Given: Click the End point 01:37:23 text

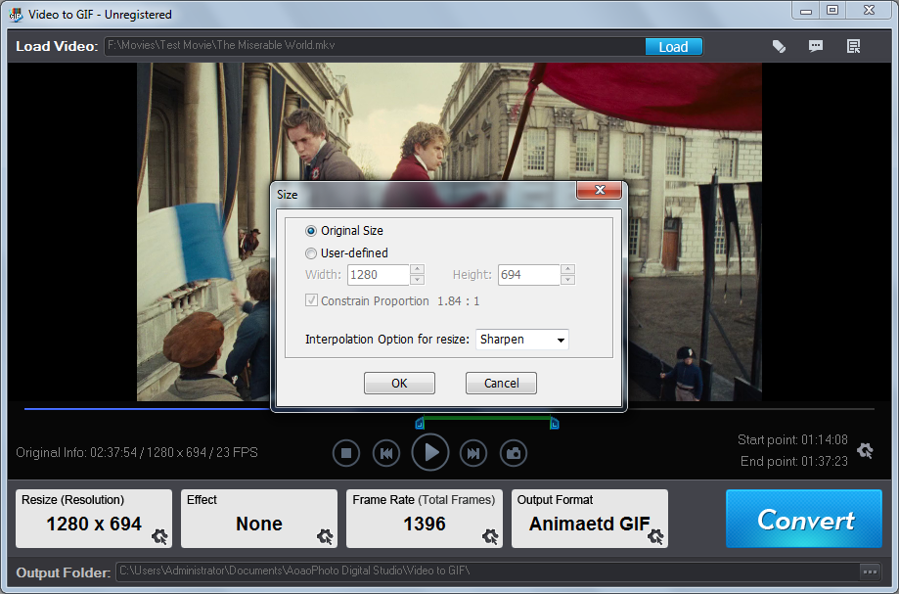Looking at the screenshot, I should pos(794,461).
